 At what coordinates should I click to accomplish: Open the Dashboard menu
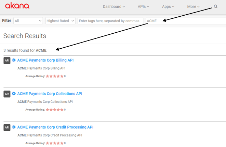(114, 6)
